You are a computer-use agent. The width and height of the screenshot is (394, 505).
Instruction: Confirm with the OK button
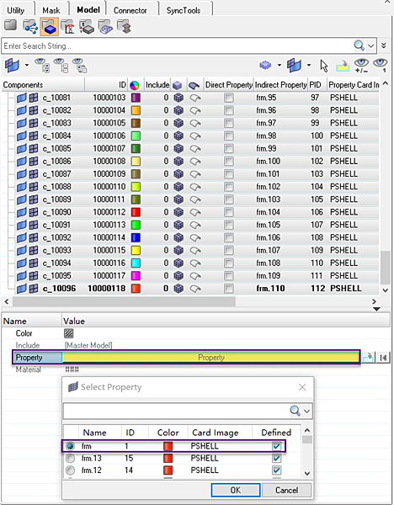pyautogui.click(x=236, y=490)
